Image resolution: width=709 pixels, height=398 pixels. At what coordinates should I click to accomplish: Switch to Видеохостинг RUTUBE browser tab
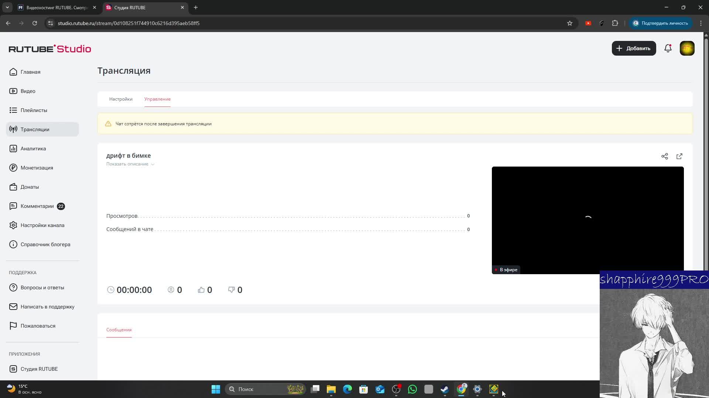point(57,7)
